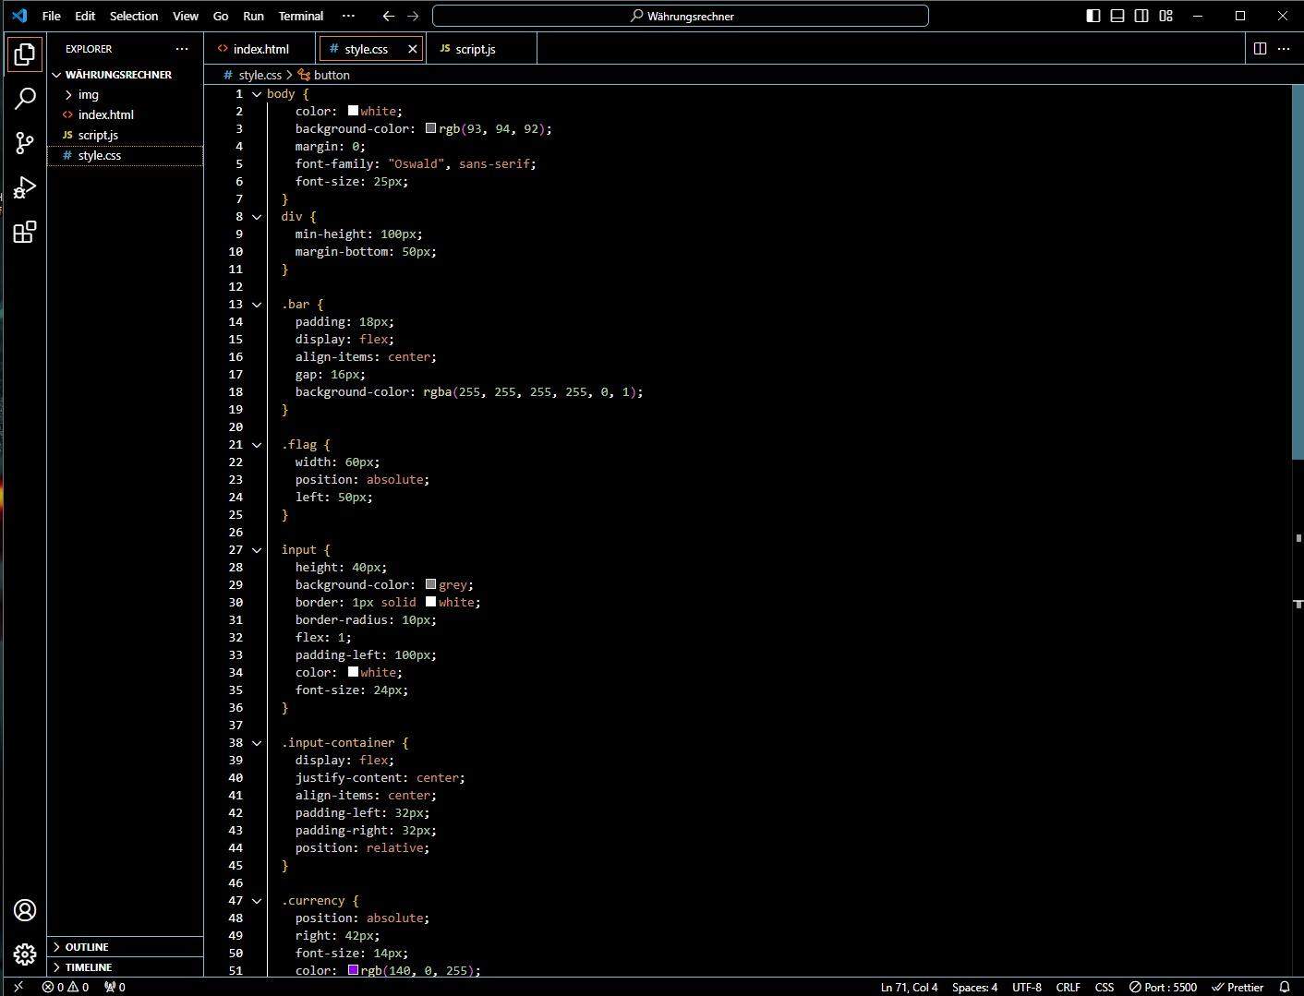Open the File menu
This screenshot has height=996, width=1304.
point(52,16)
